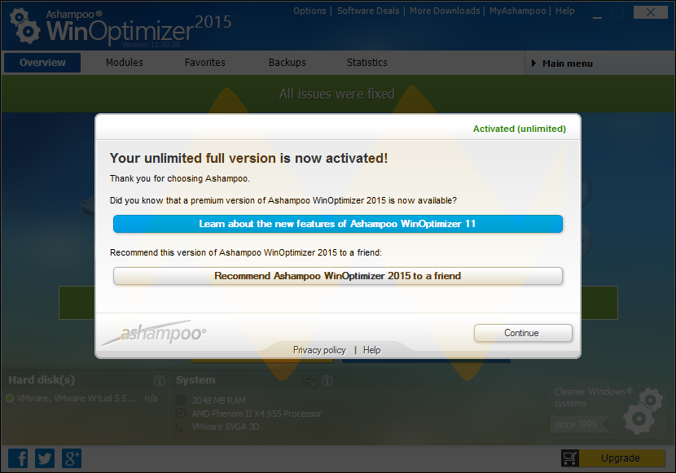
Task: Click the Ashampoo logo in dialog
Action: click(x=155, y=333)
